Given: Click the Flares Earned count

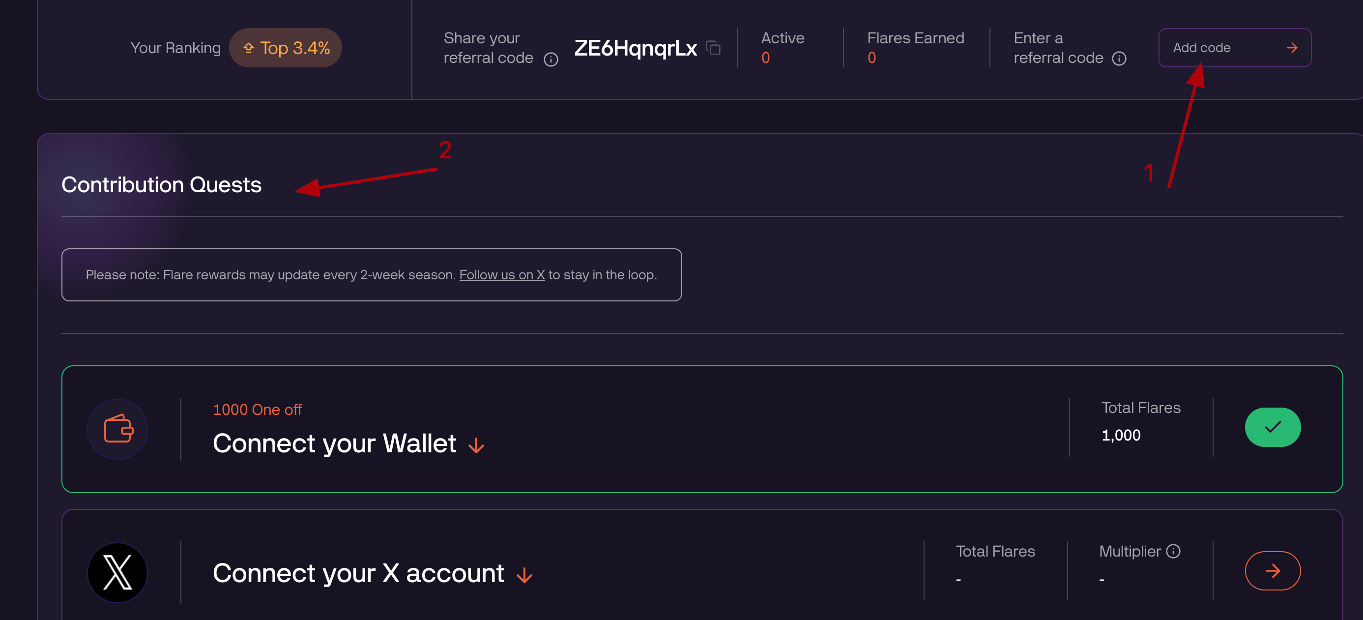Looking at the screenshot, I should [871, 58].
